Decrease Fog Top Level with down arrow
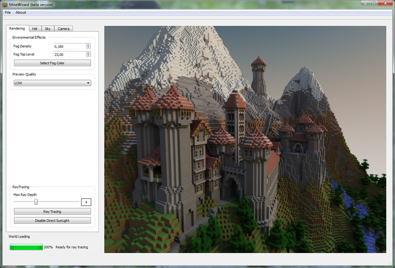 tap(88, 55)
